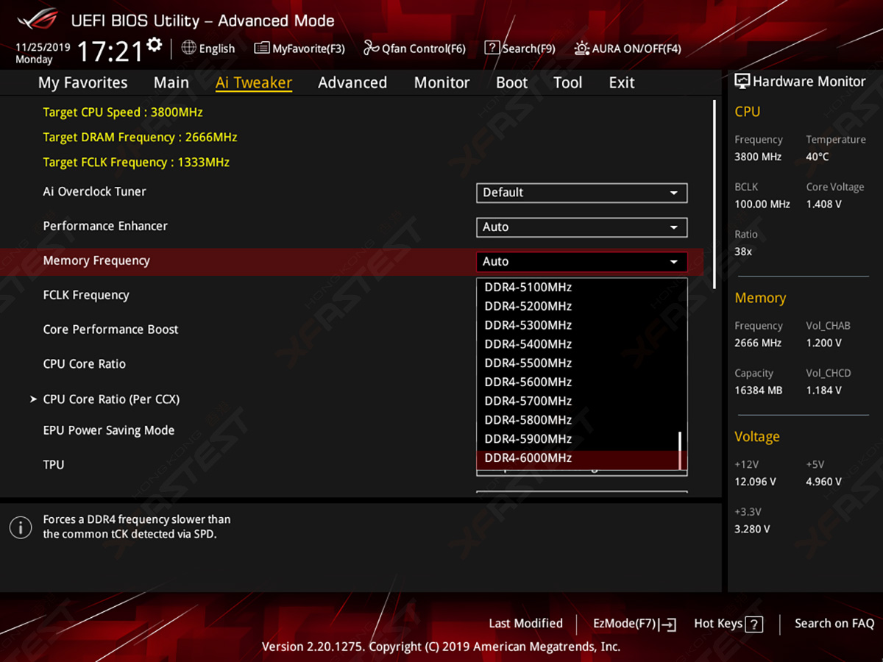The height and width of the screenshot is (662, 883).
Task: Click the date and time settings gear icon
Action: pyautogui.click(x=154, y=44)
